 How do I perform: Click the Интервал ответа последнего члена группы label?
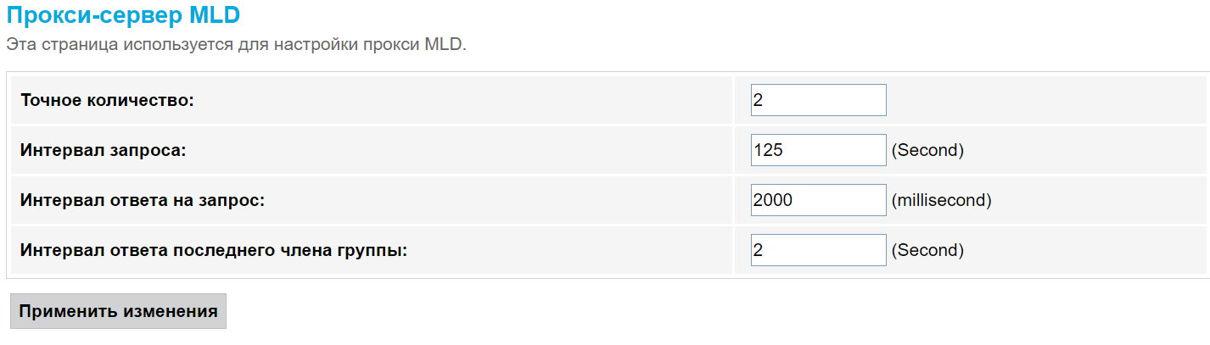coord(213,251)
